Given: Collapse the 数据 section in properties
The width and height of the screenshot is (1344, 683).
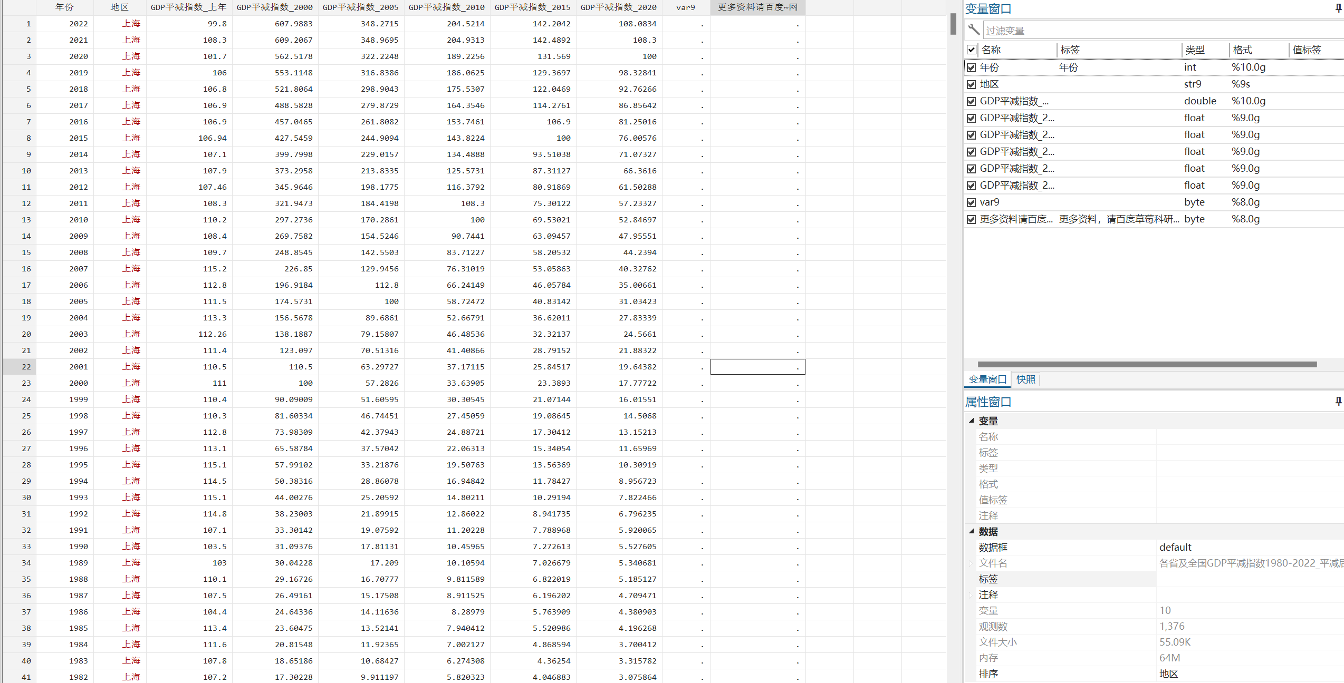Looking at the screenshot, I should point(971,531).
